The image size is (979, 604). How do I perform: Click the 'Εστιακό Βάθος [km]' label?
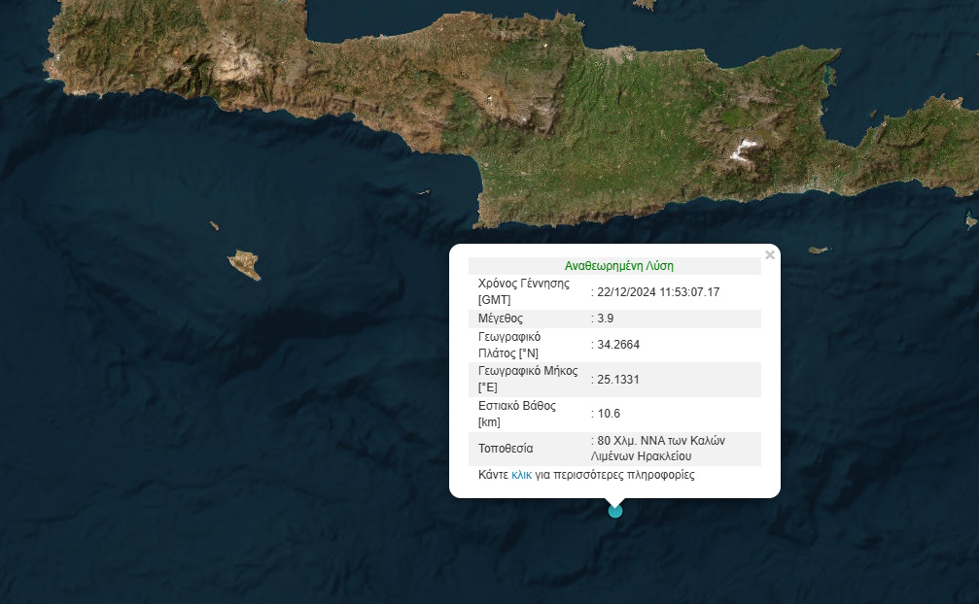tap(518, 414)
